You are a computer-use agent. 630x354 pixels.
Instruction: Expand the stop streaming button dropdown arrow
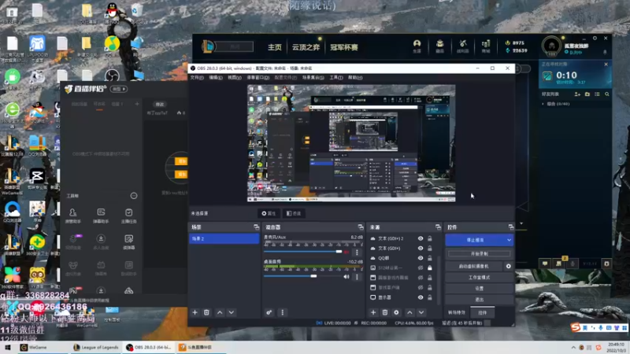point(509,240)
